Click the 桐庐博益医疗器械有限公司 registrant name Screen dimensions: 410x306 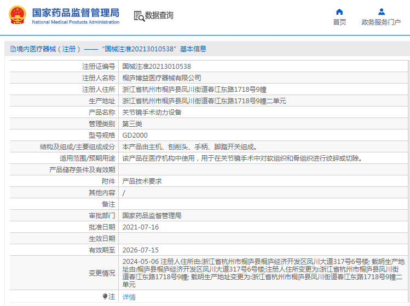coord(161,78)
